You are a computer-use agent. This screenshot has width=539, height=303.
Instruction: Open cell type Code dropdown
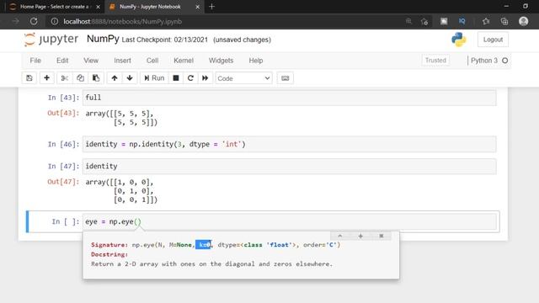pyautogui.click(x=243, y=78)
